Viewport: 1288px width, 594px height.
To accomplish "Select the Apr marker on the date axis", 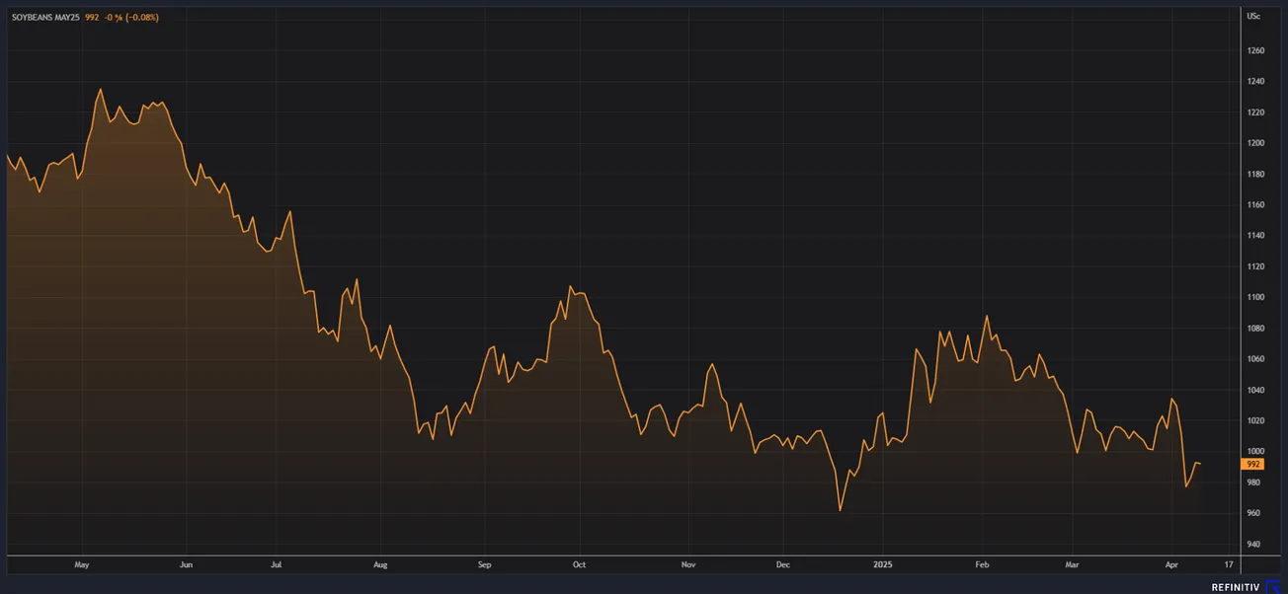I will (x=1171, y=564).
